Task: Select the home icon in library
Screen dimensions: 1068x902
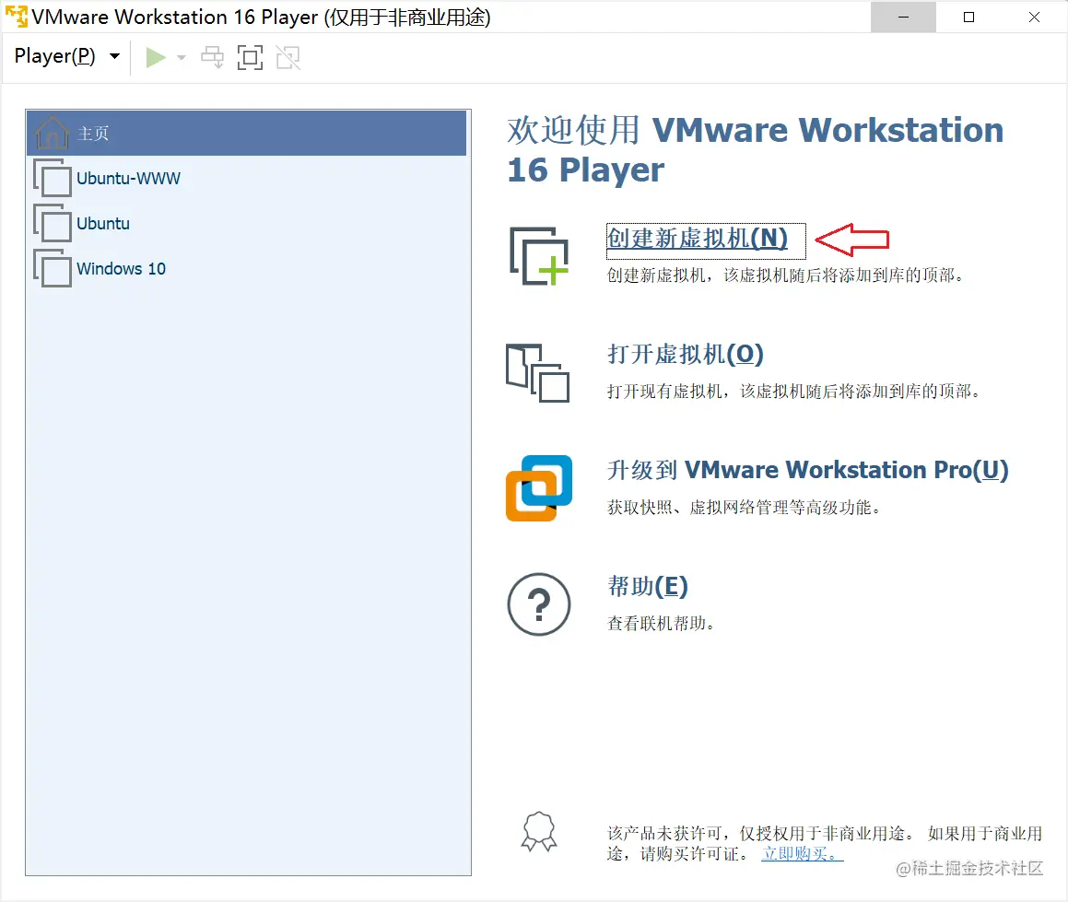Action: click(53, 133)
